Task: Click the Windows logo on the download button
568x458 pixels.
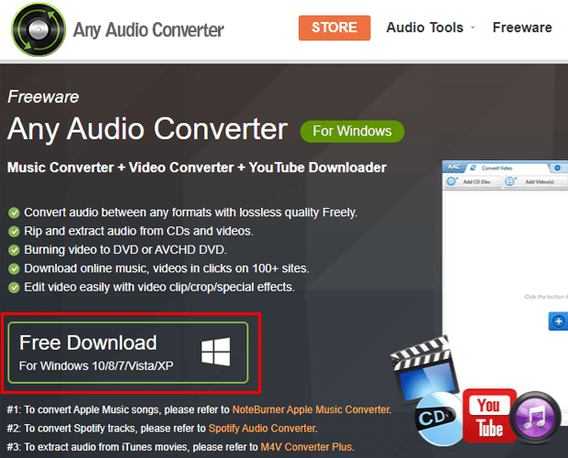Action: tap(216, 352)
